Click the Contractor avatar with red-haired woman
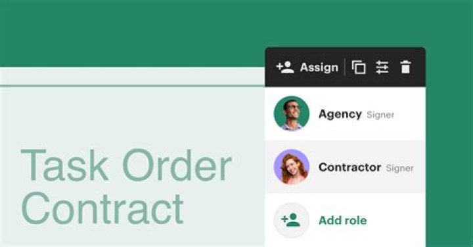The width and height of the screenshot is (473, 247). (292, 166)
